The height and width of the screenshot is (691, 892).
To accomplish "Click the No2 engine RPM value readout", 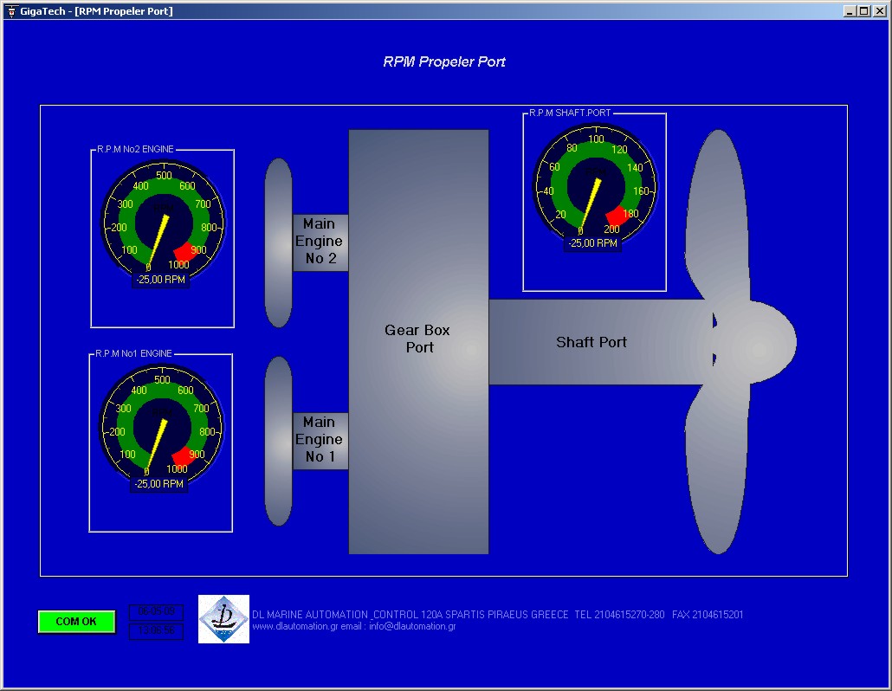I will (160, 280).
